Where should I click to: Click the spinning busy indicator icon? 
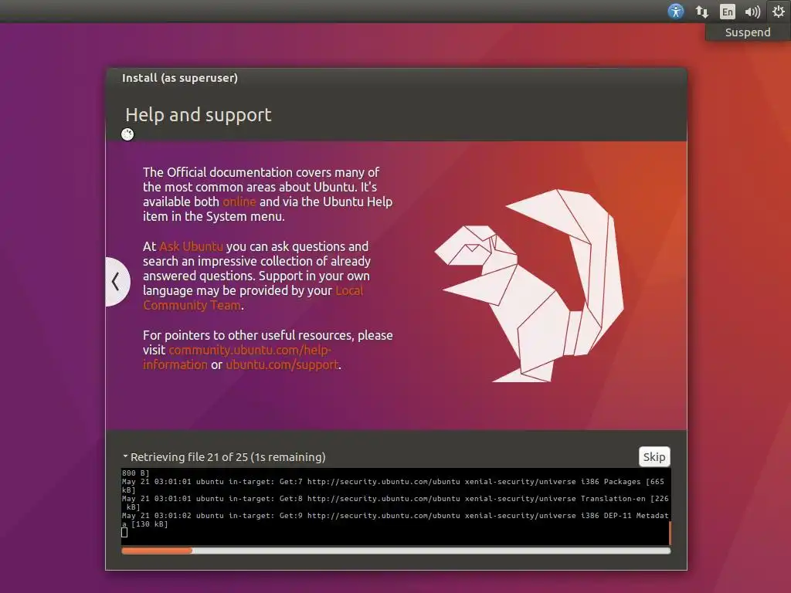tap(127, 134)
